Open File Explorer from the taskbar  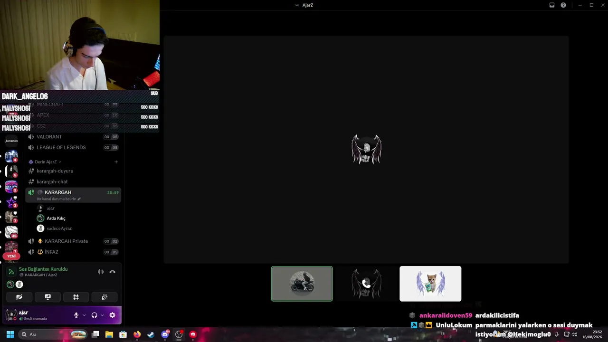pyautogui.click(x=109, y=334)
